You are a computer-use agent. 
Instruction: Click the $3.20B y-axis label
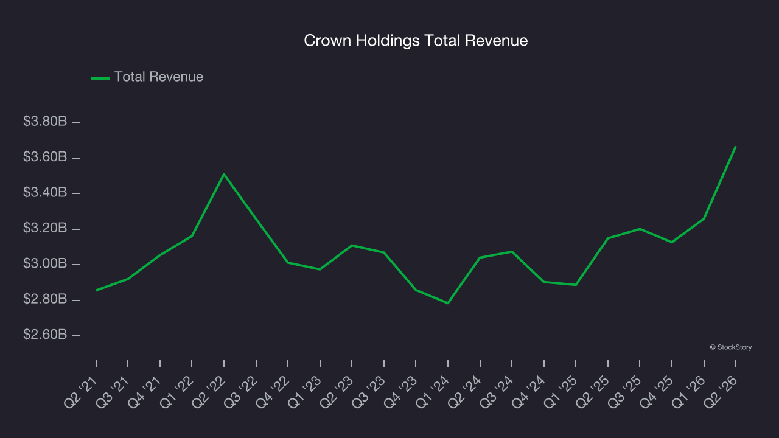45,228
